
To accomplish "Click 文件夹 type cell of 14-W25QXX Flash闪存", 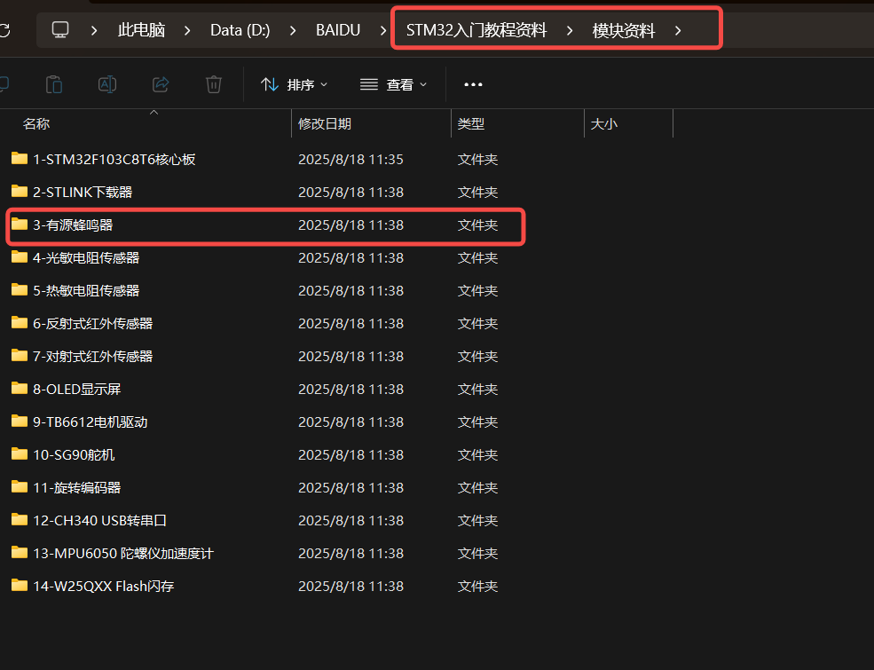I will 477,587.
